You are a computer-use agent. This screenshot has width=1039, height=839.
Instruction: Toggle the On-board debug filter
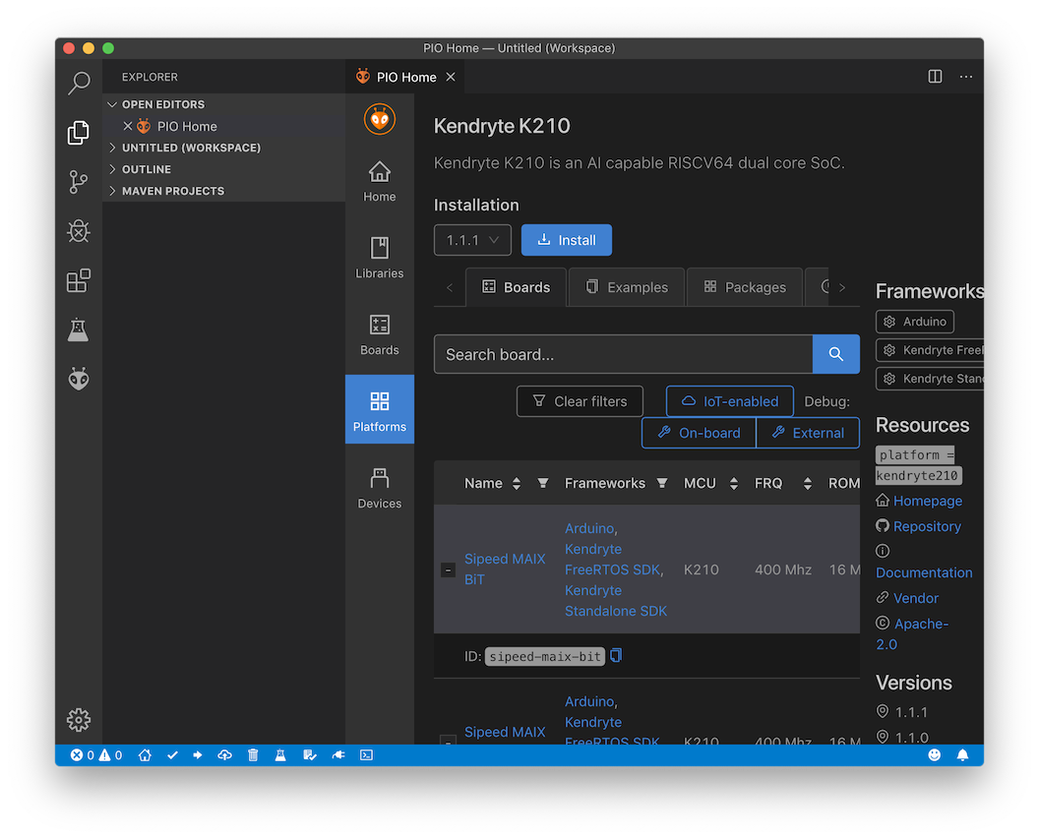click(700, 433)
